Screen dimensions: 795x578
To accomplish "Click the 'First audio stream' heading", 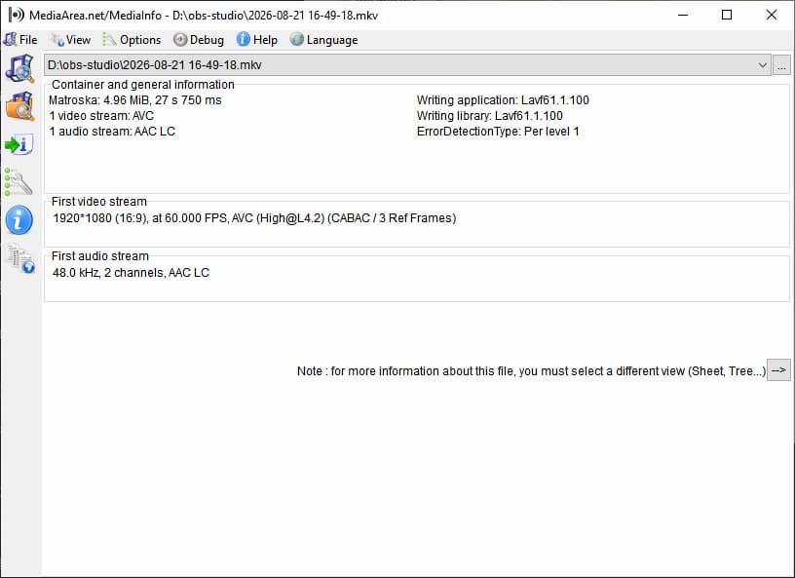I will (100, 256).
